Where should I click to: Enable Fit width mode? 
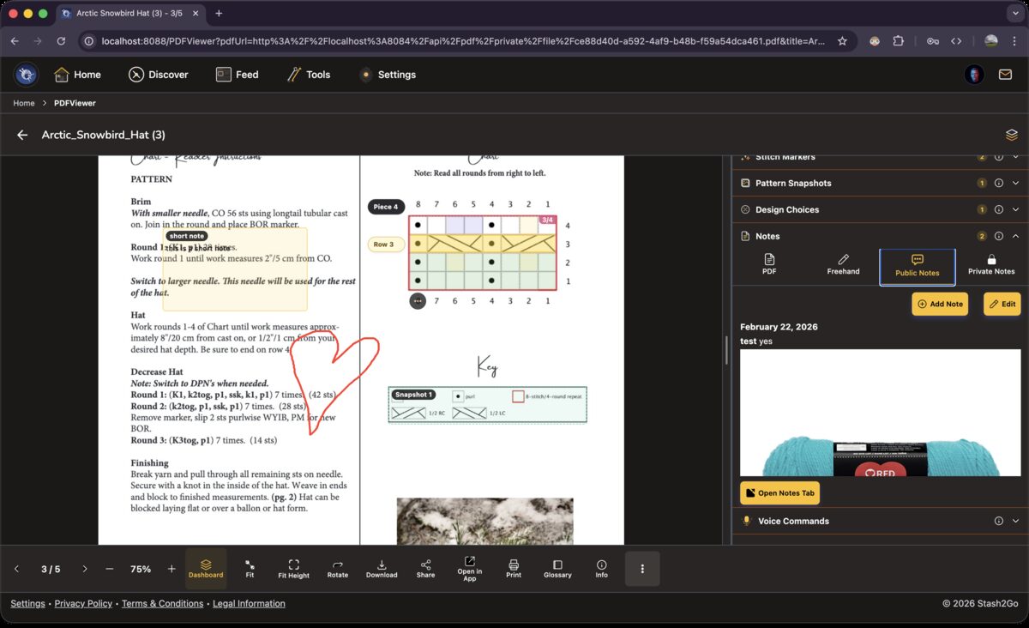point(250,568)
